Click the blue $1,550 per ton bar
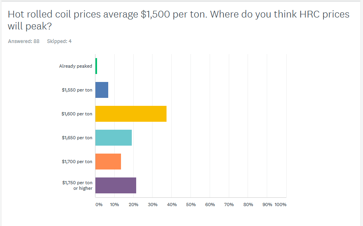 102,90
